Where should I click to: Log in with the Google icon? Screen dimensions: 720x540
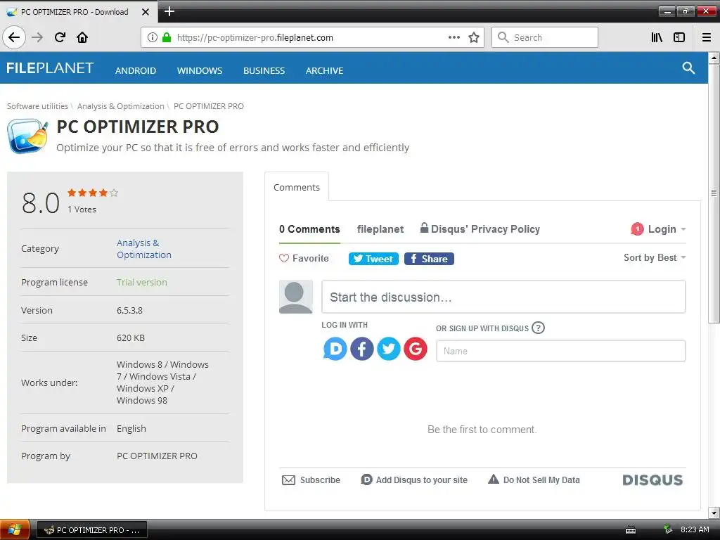[416, 349]
